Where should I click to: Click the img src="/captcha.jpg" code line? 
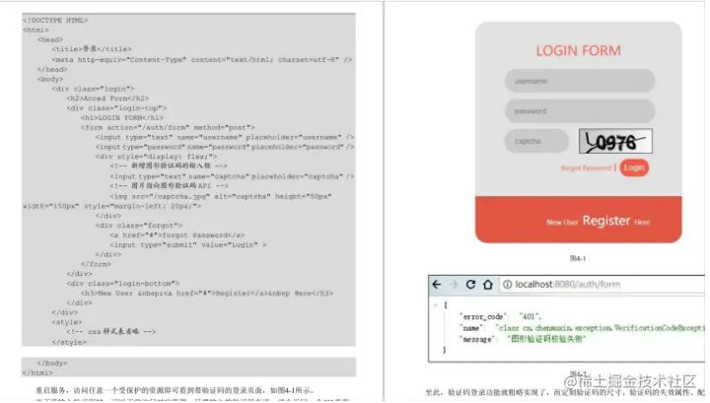point(221,196)
